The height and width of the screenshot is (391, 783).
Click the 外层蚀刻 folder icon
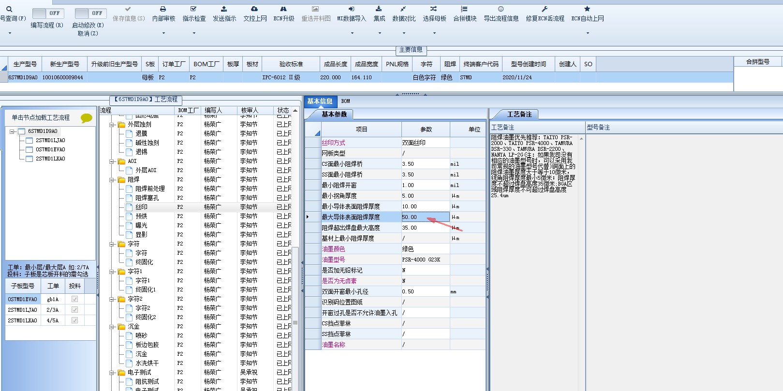pyautogui.click(x=122, y=125)
